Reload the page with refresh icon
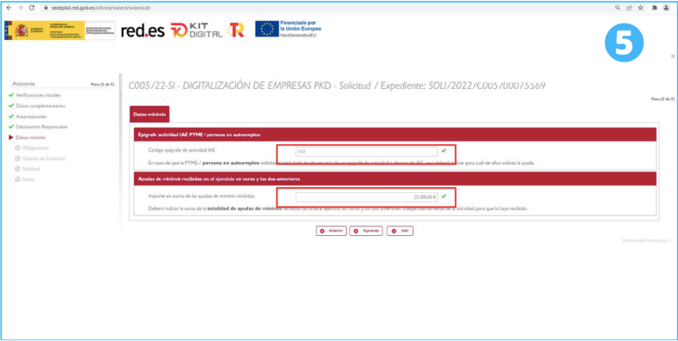 pos(32,8)
